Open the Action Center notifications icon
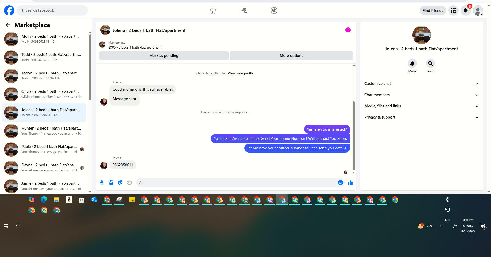 (x=483, y=226)
